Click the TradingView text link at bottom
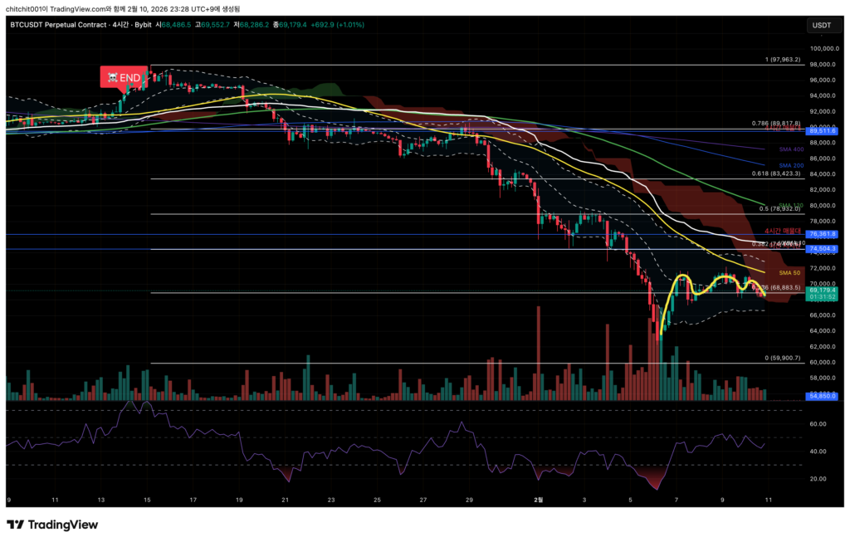The image size is (850, 542). coord(63,525)
